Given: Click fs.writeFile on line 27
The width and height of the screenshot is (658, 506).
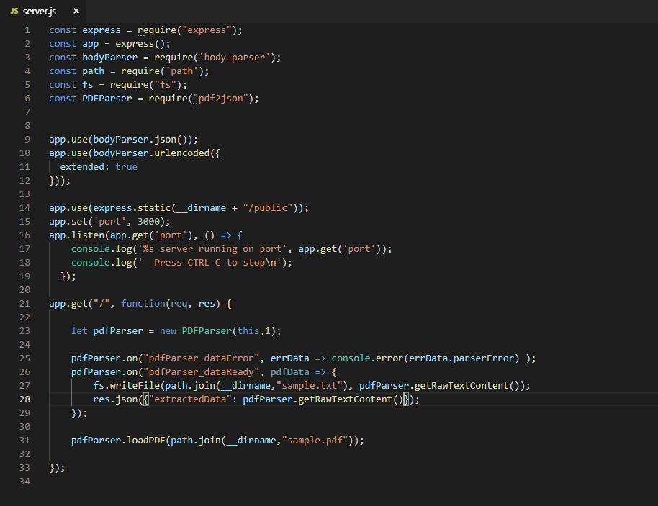Looking at the screenshot, I should click(126, 386).
